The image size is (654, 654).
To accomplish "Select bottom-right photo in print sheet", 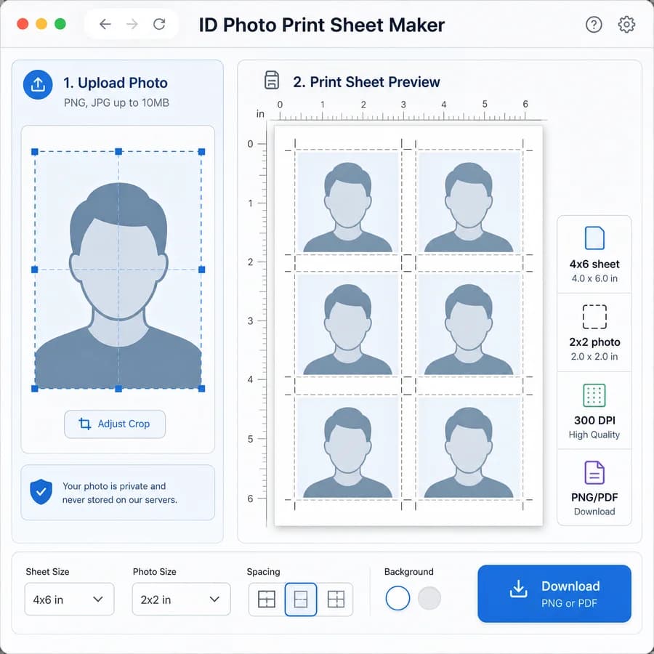I will (469, 447).
